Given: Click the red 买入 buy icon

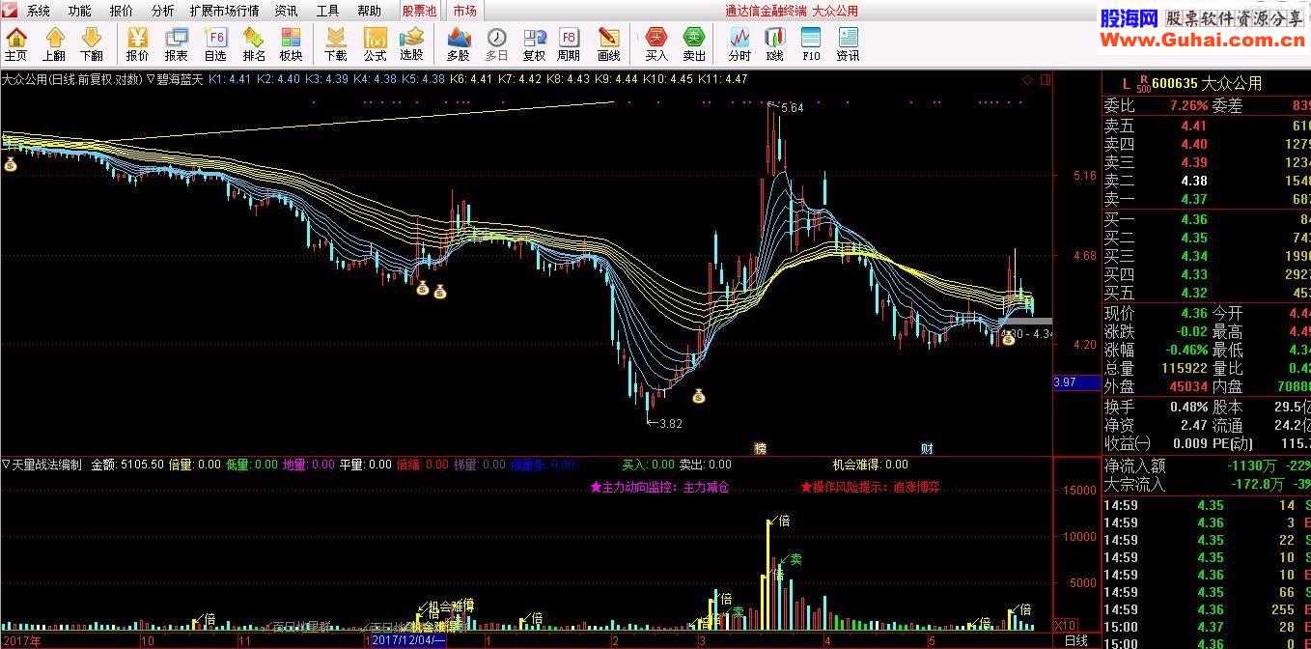Looking at the screenshot, I should [656, 43].
